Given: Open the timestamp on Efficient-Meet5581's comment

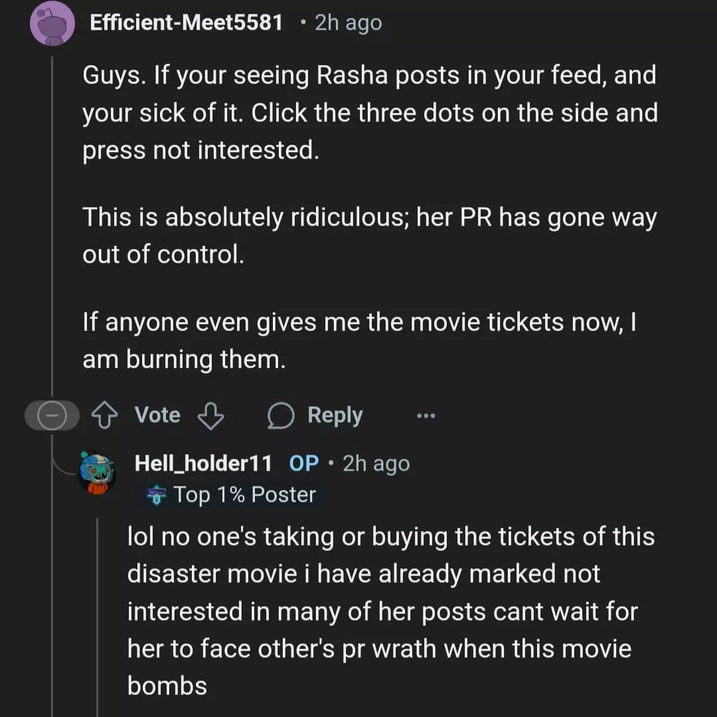Looking at the screenshot, I should [349, 23].
